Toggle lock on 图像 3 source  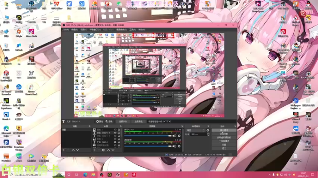119,130
